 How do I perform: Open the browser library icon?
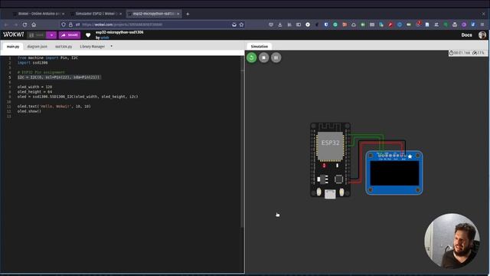click(289, 25)
